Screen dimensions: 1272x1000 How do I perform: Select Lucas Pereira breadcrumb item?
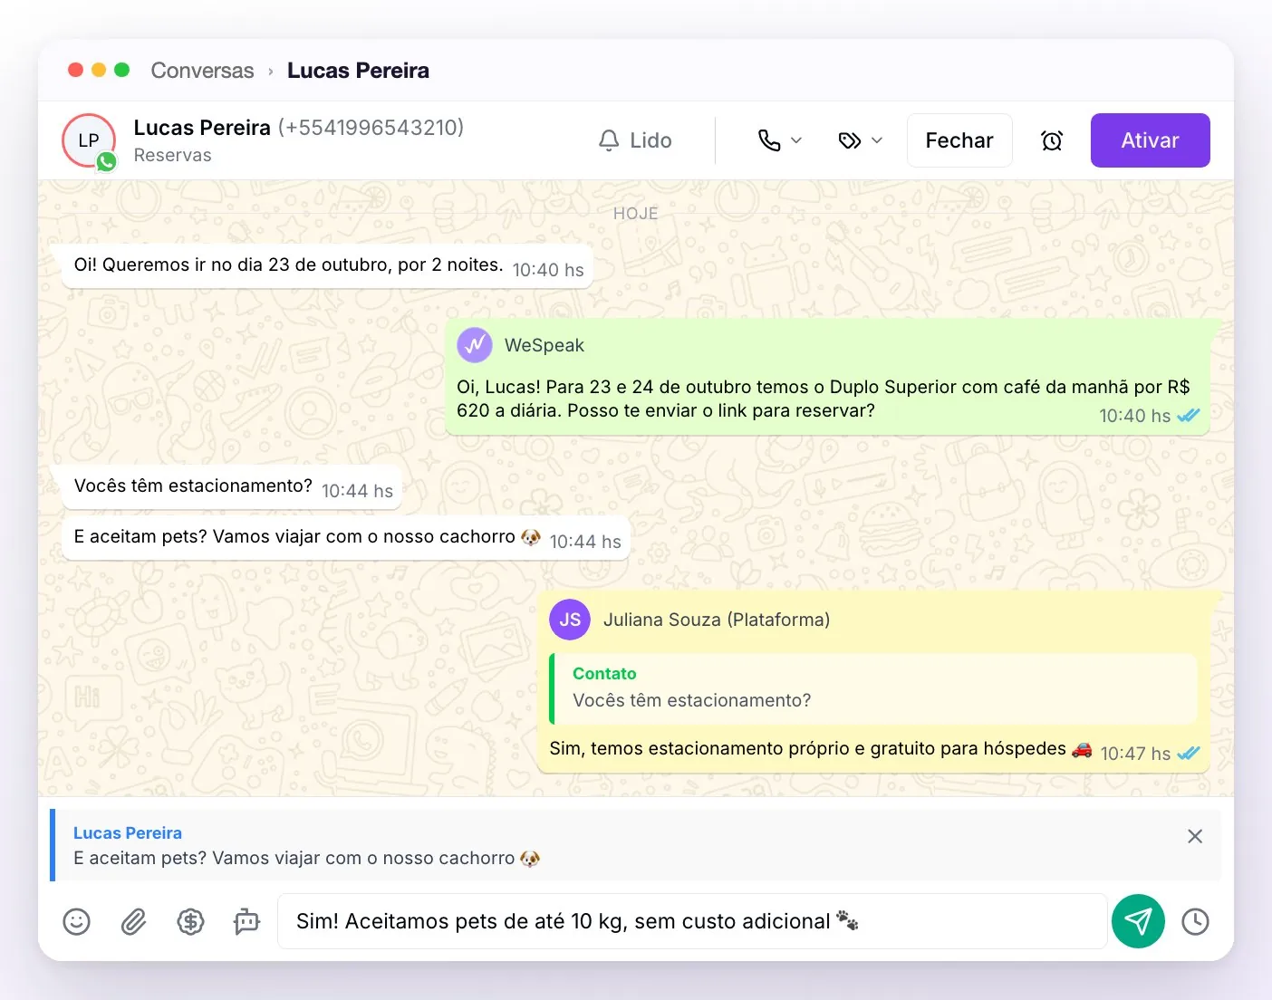point(358,71)
